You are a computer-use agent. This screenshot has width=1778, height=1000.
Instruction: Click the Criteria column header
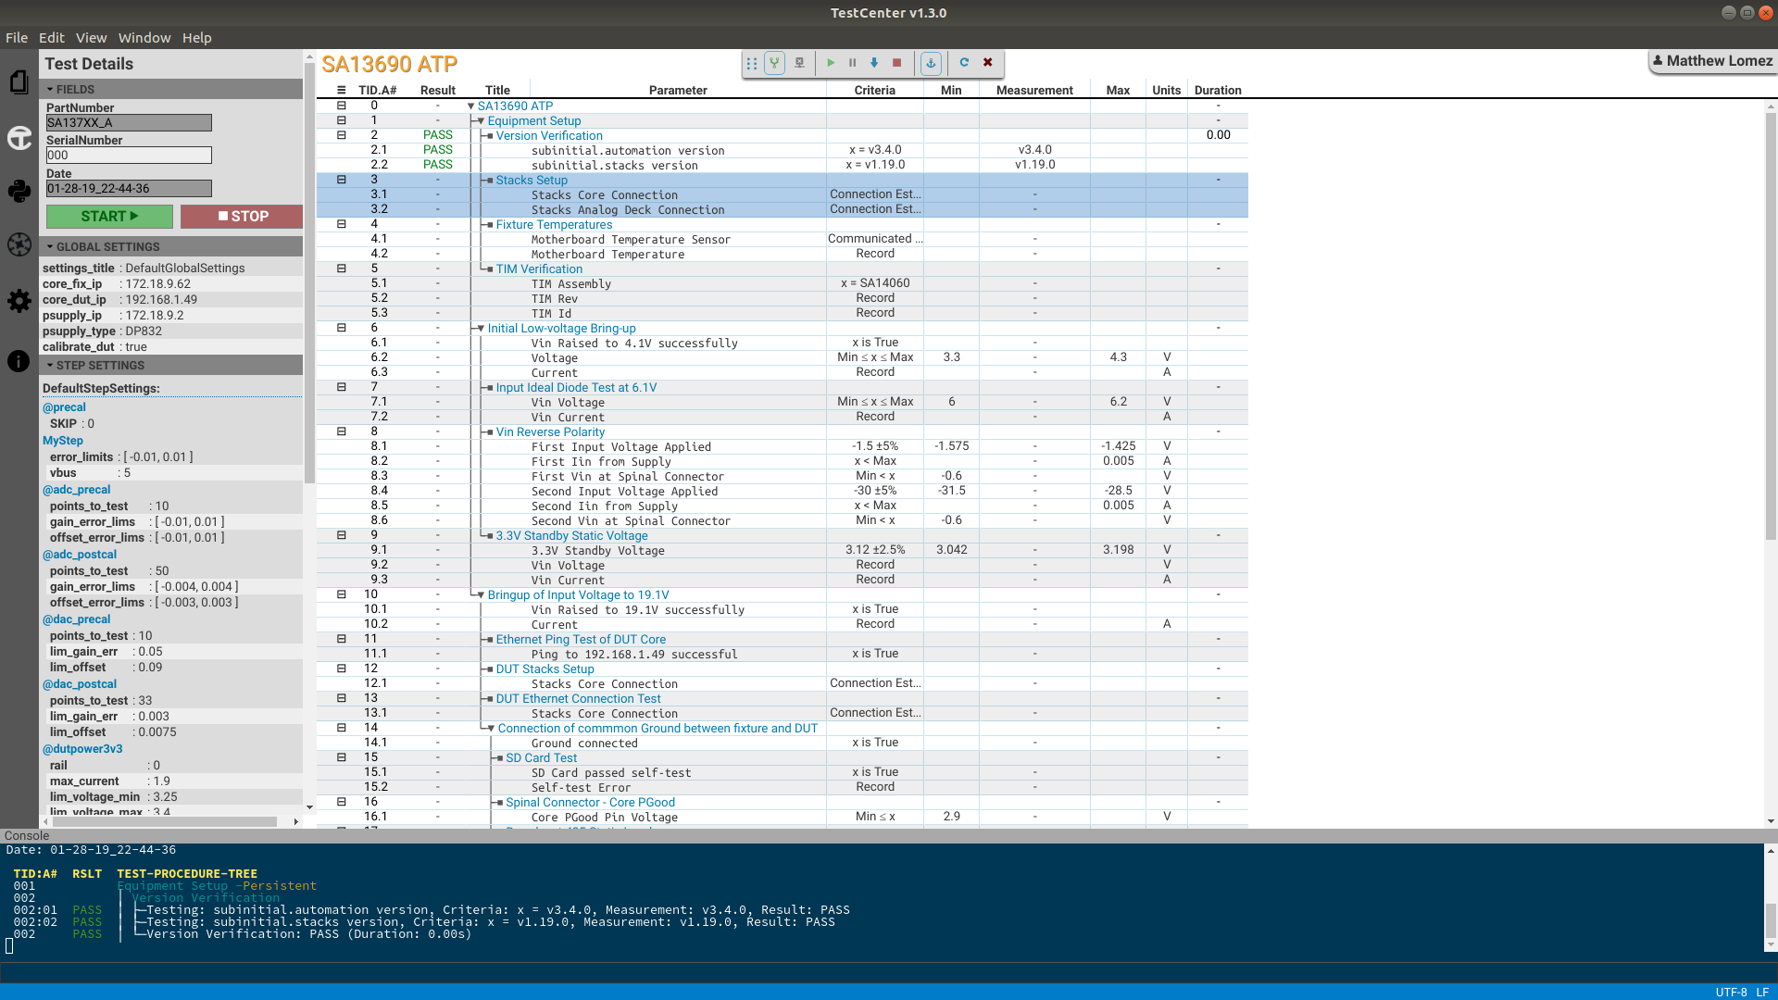coord(874,90)
